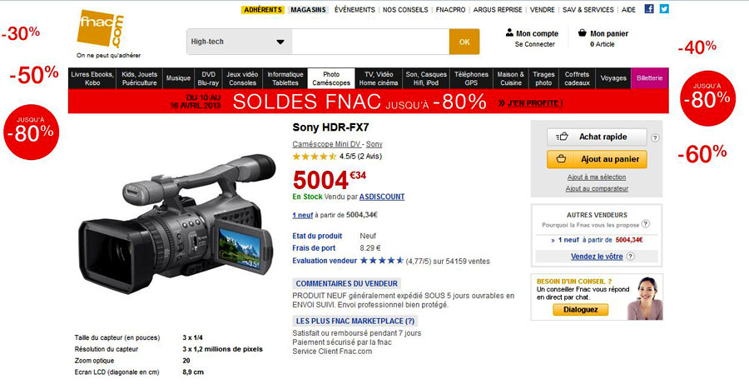
Task: Open the Photo Caméscopes category tab
Action: (331, 78)
